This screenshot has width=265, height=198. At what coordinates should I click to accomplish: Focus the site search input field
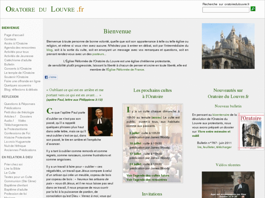226,9
